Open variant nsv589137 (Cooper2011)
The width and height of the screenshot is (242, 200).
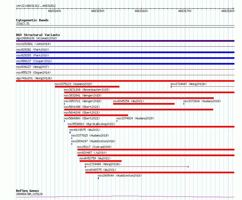[x=34, y=61]
